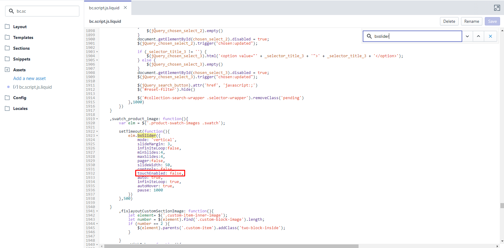Click the Locales folder icon
This screenshot has width=504, height=248.
point(7,108)
